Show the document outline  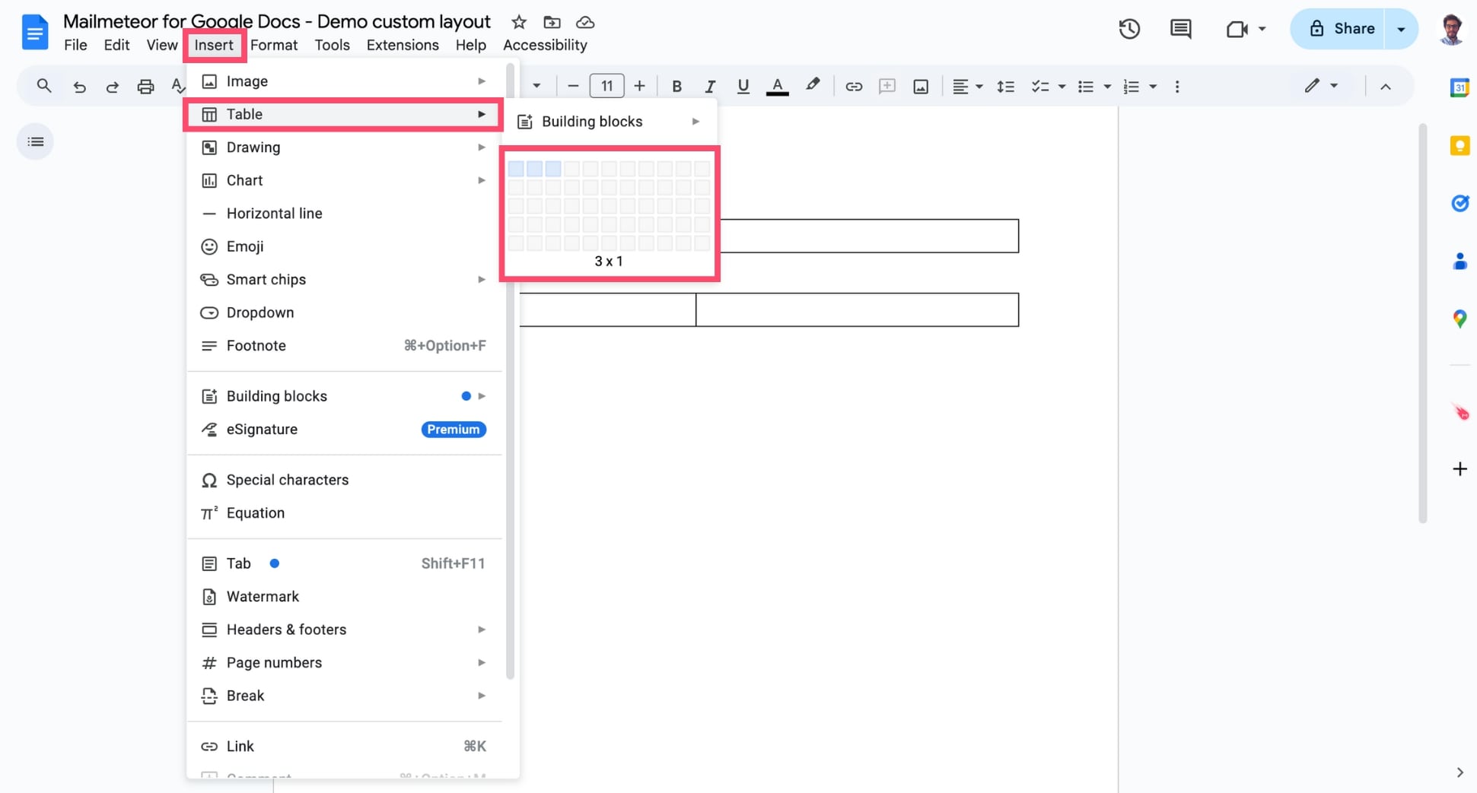point(35,141)
